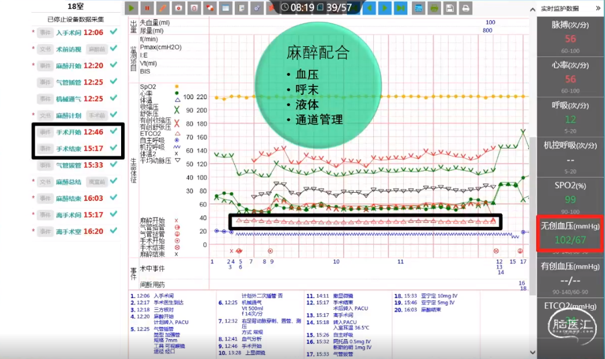The image size is (605, 359).
Task: Click the 离室前 tag beside 麻醉总结
Action: point(96,182)
